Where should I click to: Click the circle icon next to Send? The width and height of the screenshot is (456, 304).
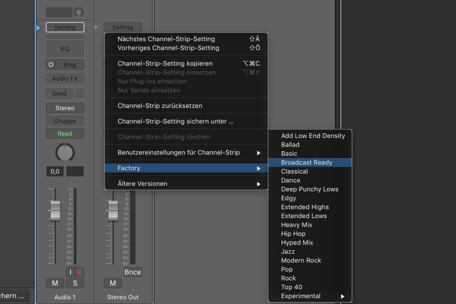click(80, 94)
